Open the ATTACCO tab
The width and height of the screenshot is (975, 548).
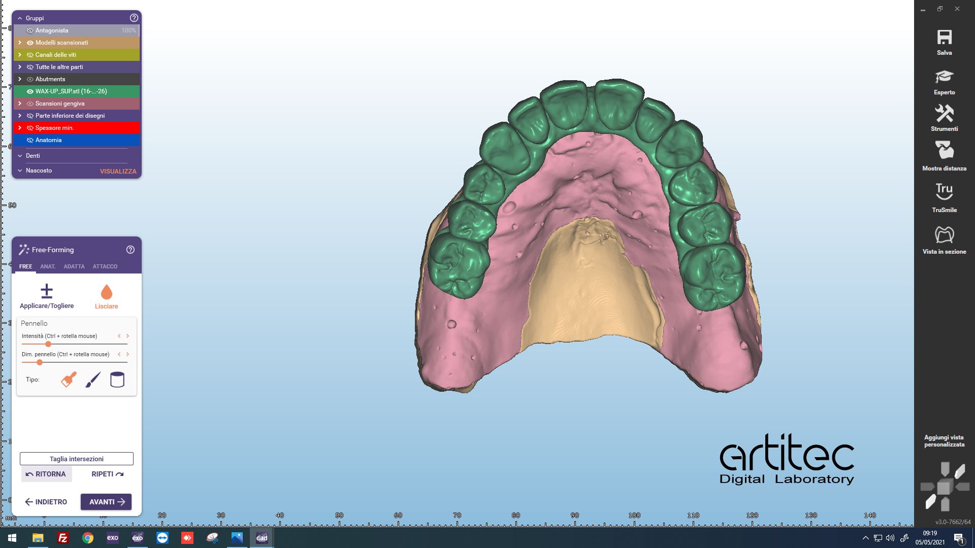coord(105,266)
